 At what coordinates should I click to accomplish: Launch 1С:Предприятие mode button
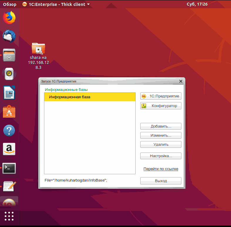[161, 96]
